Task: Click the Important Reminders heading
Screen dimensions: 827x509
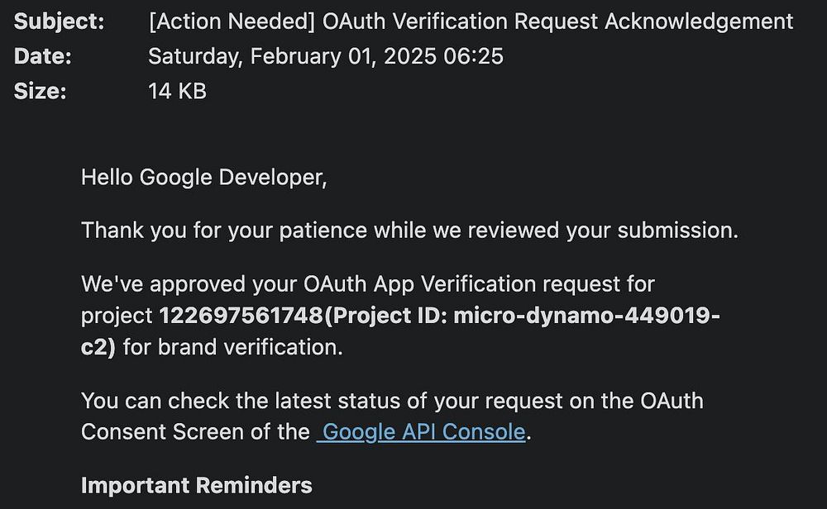Action: coord(196,485)
